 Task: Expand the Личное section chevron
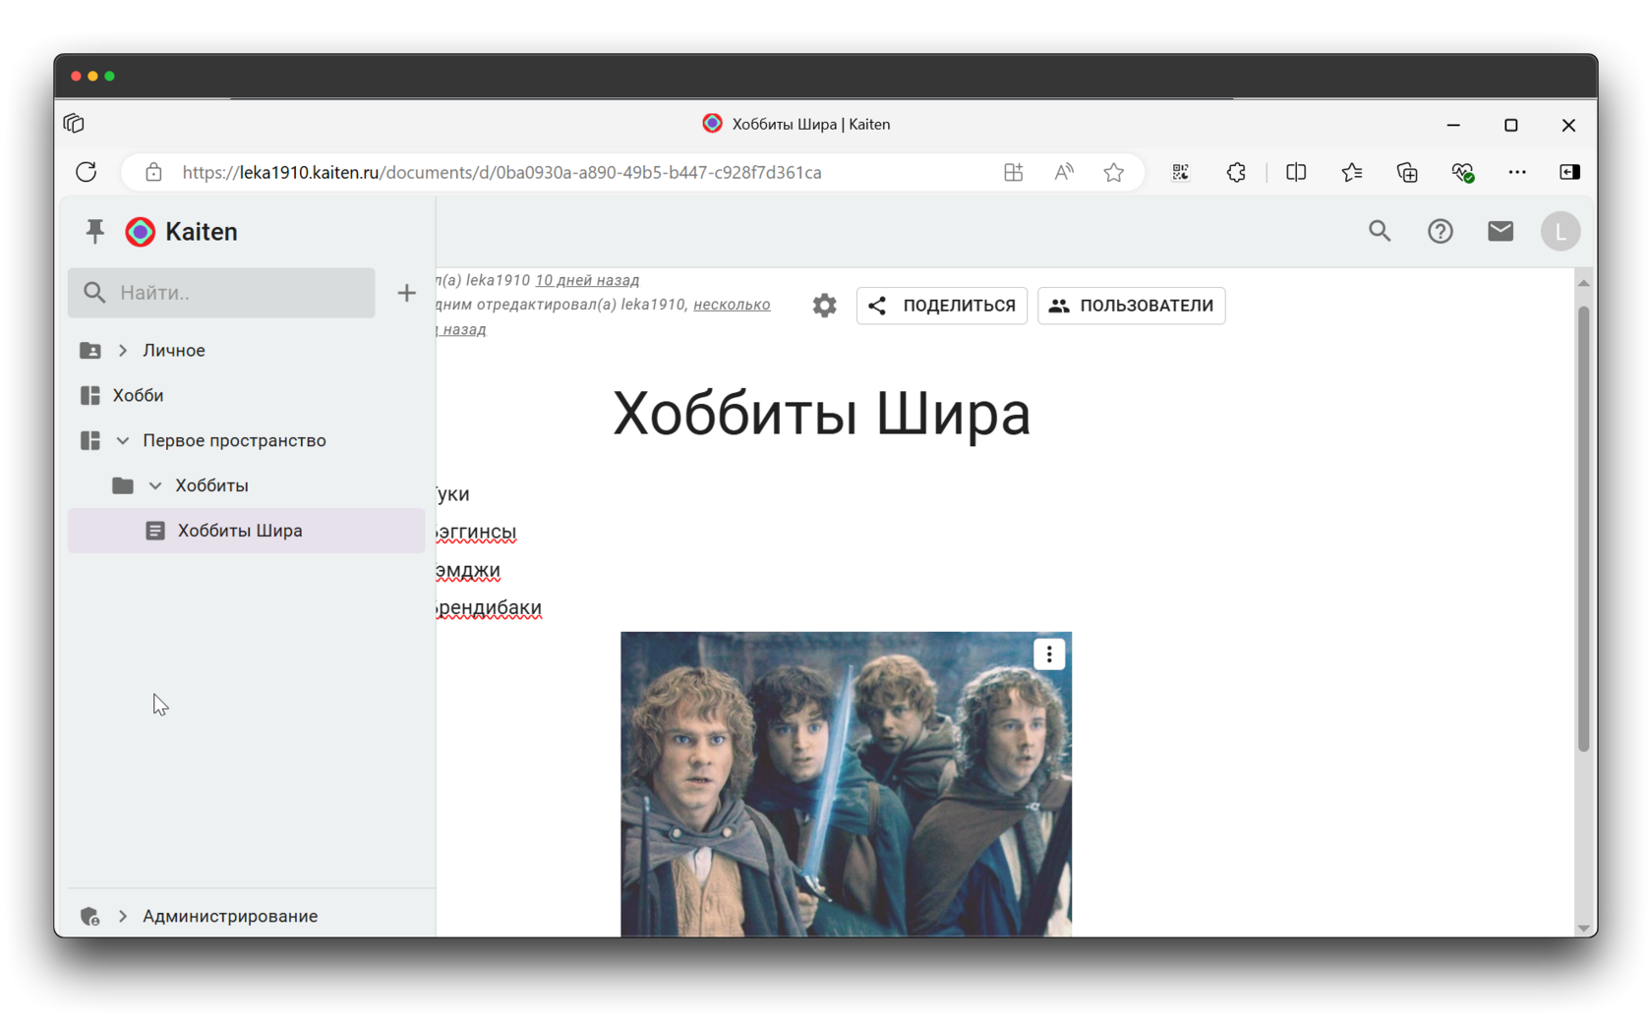click(x=123, y=350)
